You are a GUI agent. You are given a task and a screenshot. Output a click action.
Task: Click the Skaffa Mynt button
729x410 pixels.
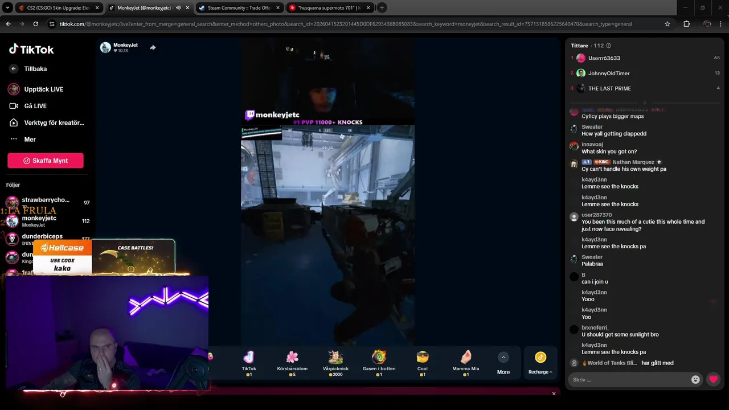tap(46, 161)
